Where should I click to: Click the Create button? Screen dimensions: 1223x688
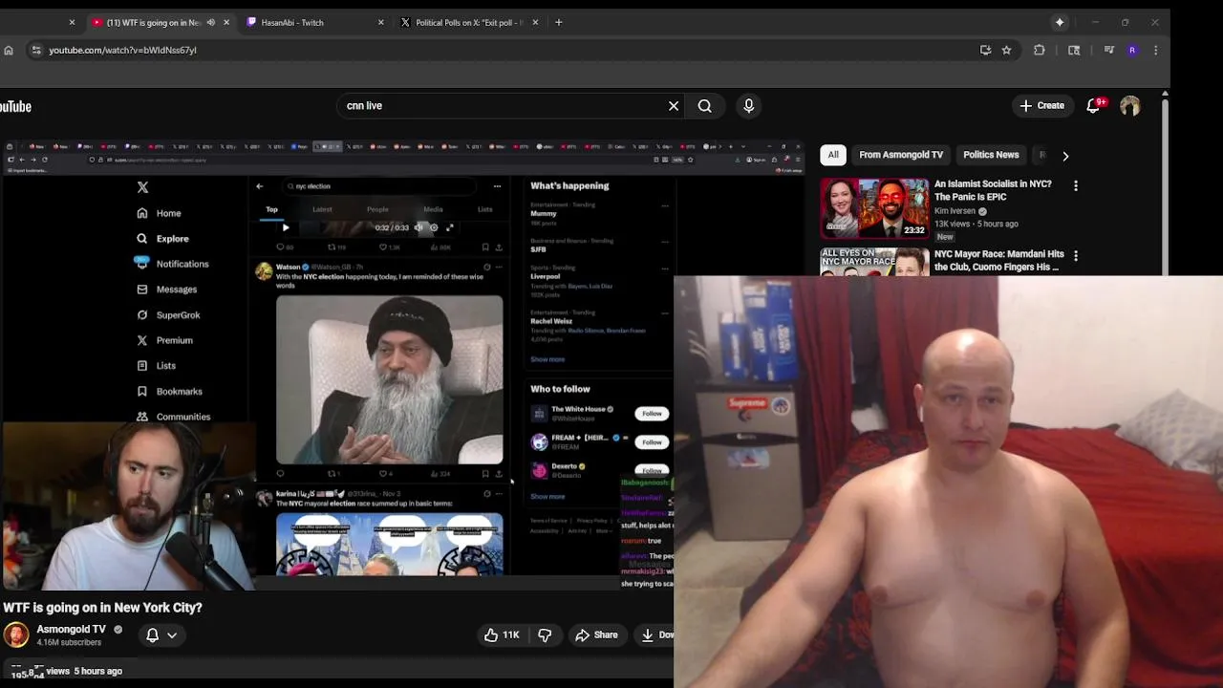pos(1041,106)
